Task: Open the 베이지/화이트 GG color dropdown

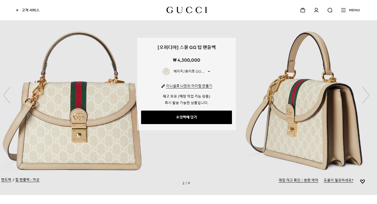Action: tap(187, 71)
